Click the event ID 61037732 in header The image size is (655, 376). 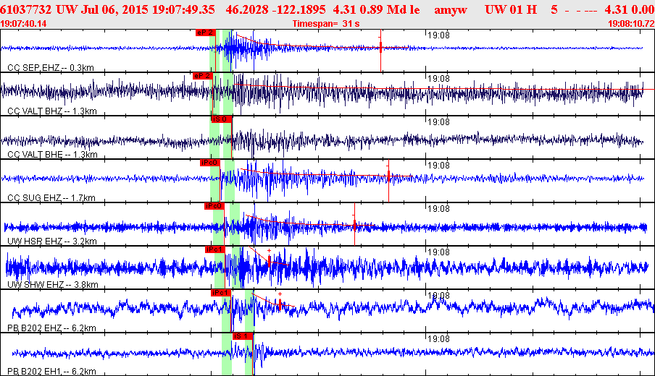click(x=26, y=9)
